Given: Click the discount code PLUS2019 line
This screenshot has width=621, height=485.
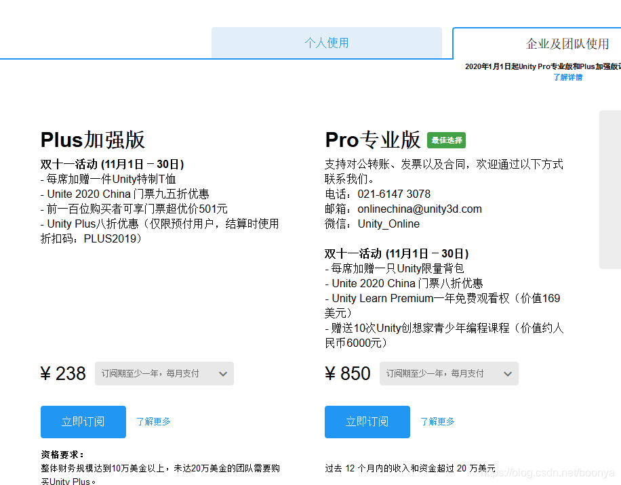Looking at the screenshot, I should (x=91, y=238).
